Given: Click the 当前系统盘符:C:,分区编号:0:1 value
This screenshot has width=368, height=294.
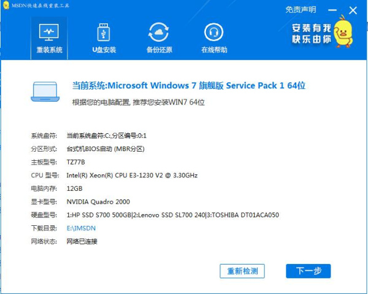Looking at the screenshot, I should click(106, 136).
